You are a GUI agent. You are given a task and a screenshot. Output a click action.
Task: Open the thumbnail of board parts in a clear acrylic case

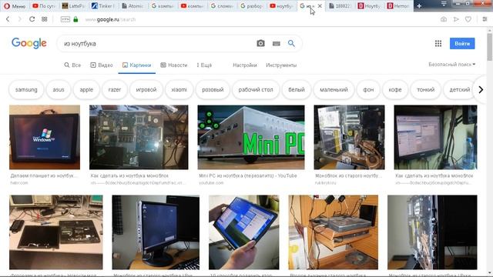tap(349, 137)
